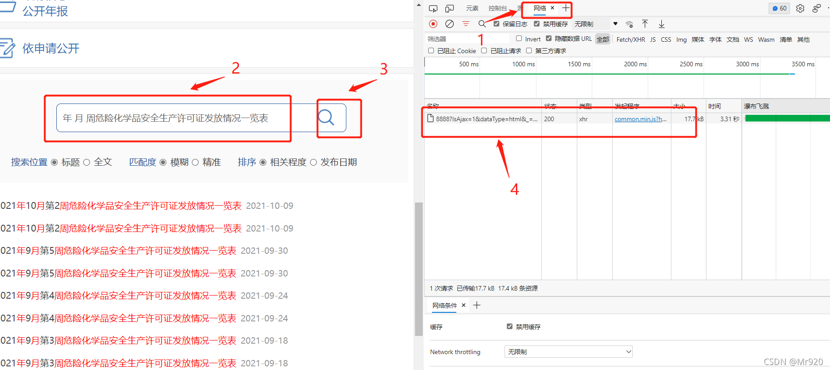Viewport: 830px width, 370px height.
Task: Filter requests by 媒体
Action: coord(698,39)
